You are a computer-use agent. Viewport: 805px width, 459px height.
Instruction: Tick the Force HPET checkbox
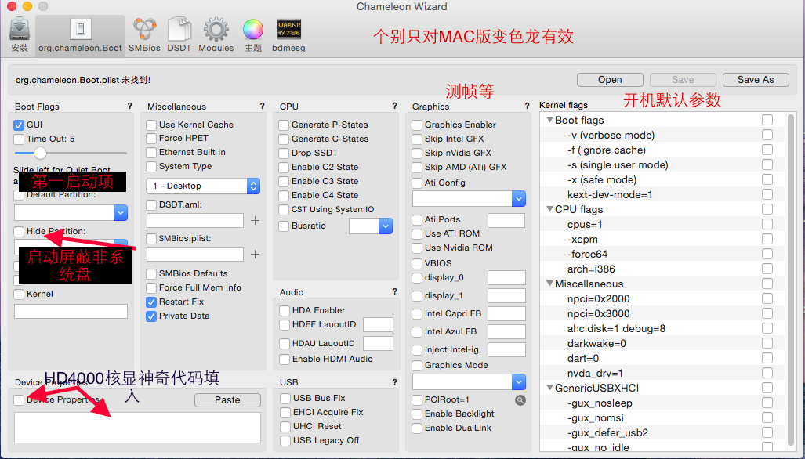[151, 139]
